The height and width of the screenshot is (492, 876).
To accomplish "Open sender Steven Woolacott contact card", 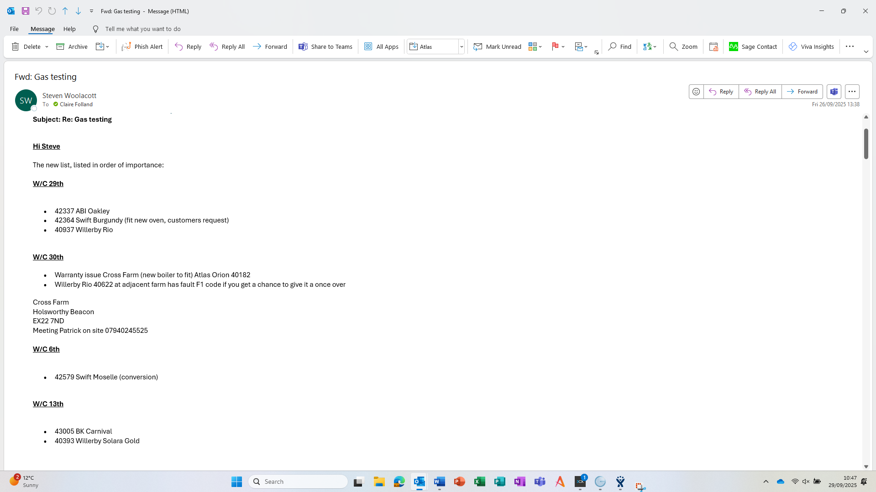I will 69,95.
